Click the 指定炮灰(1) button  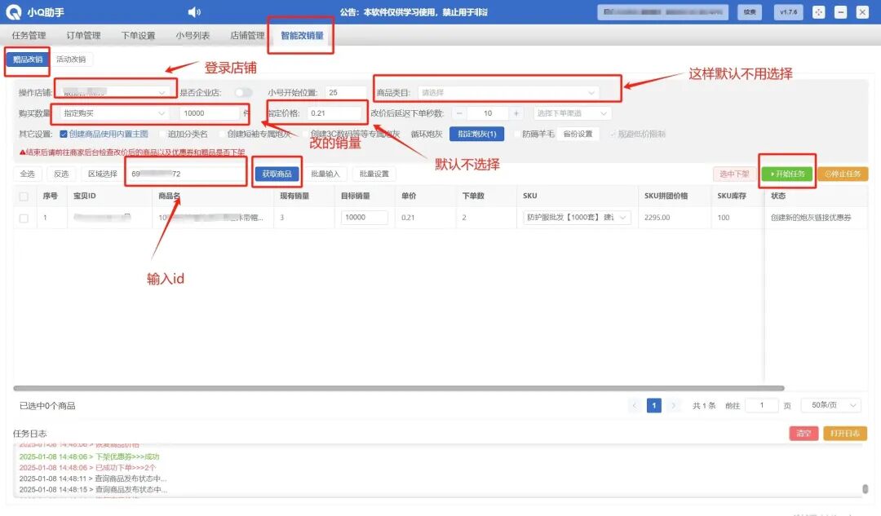(477, 135)
